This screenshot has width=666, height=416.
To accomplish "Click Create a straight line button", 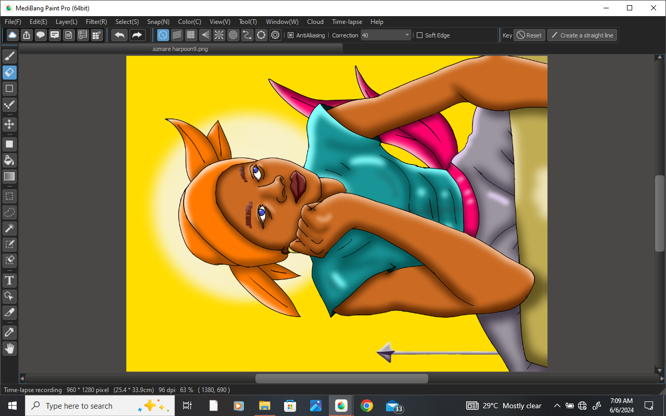I will point(582,35).
